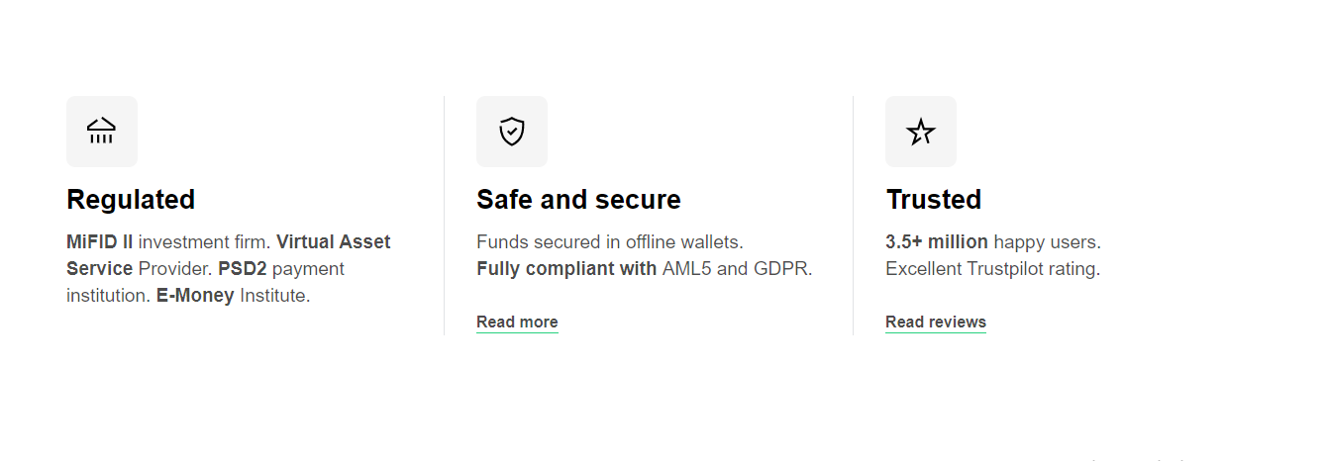Select the Trusted heading
Image resolution: width=1328 pixels, height=461 pixels.
[933, 200]
